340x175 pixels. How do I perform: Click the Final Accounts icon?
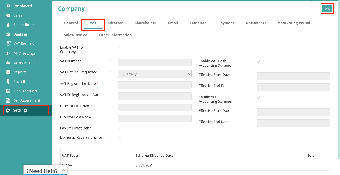[8, 91]
